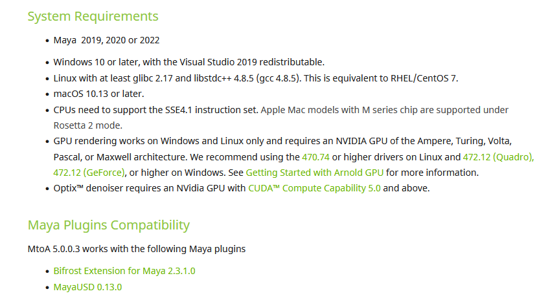Viewport: 537px width, 298px height.
Task: Click the Pascal, or Maxwell architecture text
Action: (x=120, y=157)
